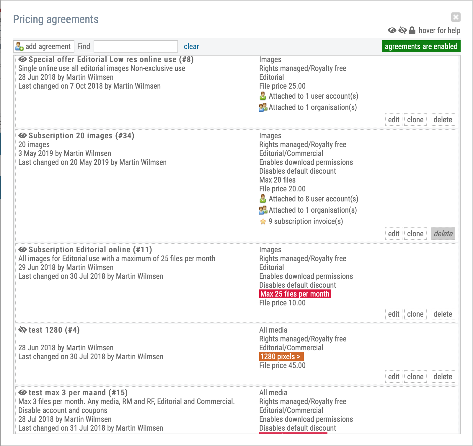Click File price 10.00 value
473x446 pixels.
[282, 303]
